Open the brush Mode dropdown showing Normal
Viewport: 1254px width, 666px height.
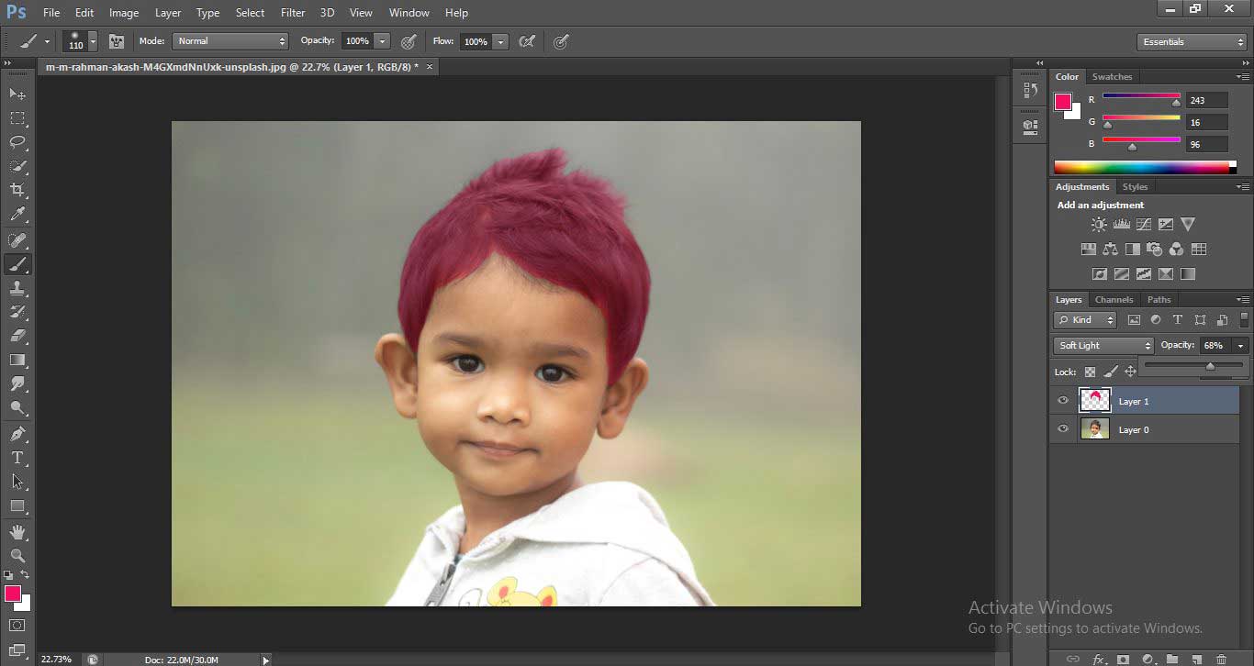click(x=230, y=40)
